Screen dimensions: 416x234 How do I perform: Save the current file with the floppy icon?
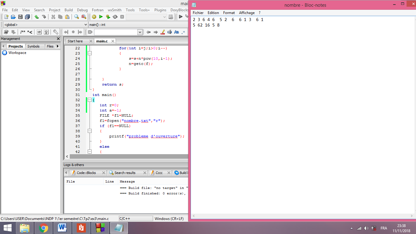(x=20, y=17)
